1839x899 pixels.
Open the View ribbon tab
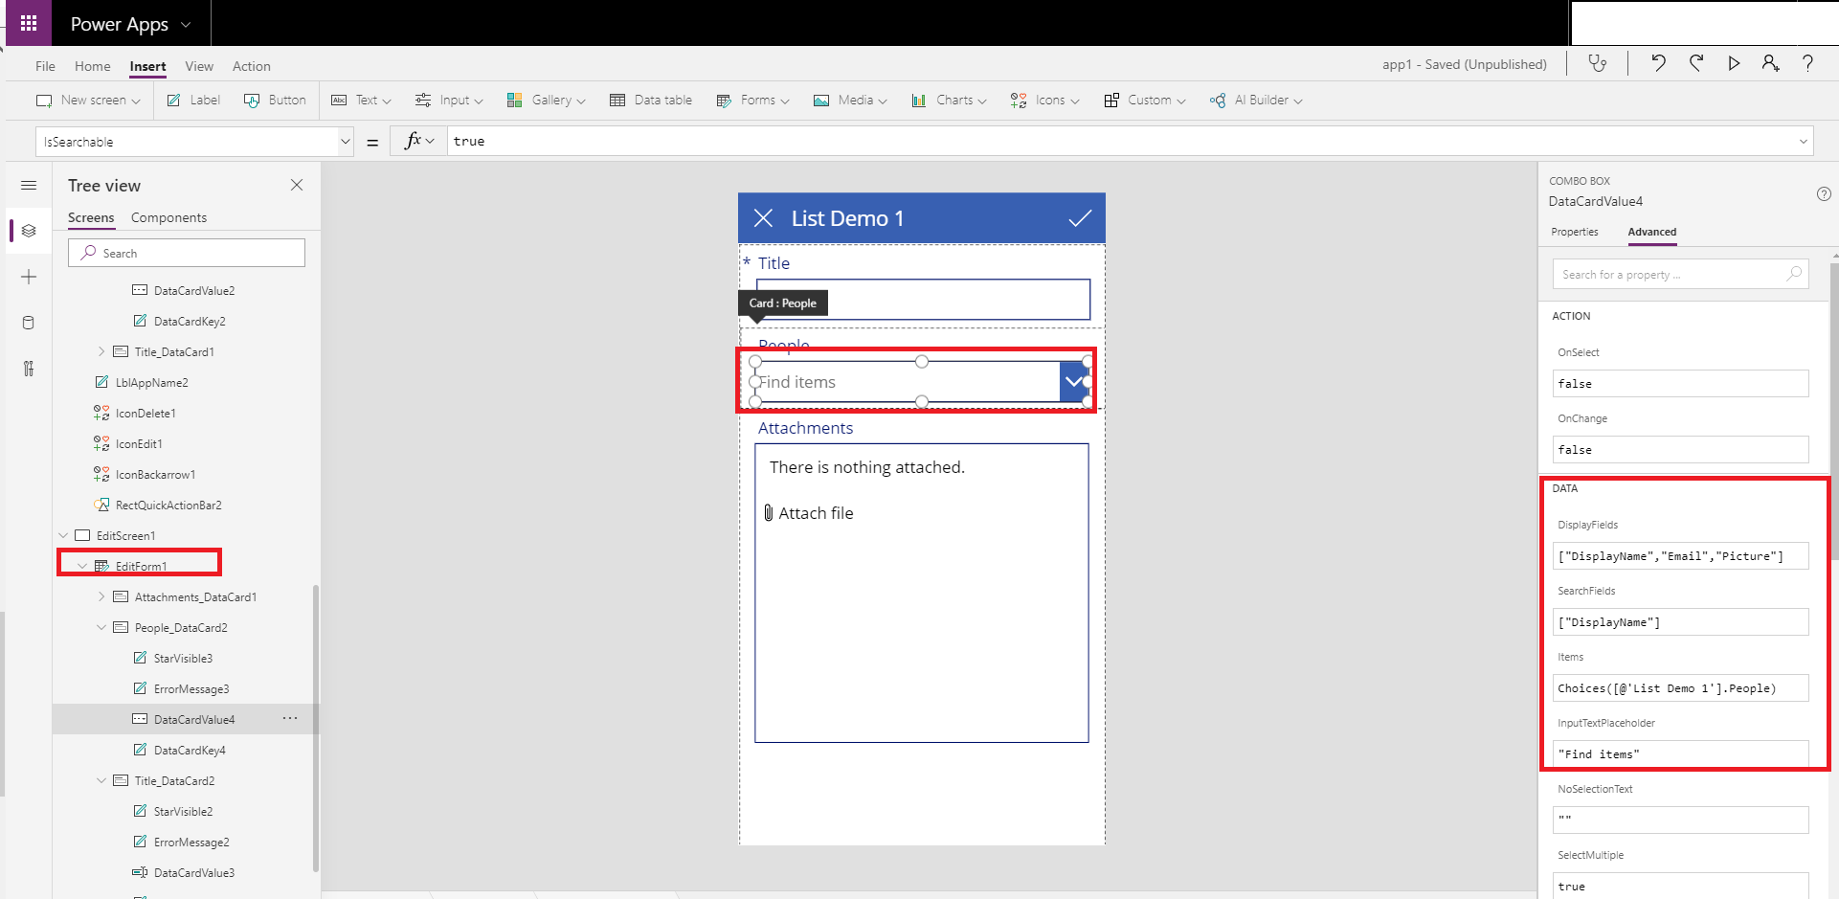pyautogui.click(x=199, y=66)
